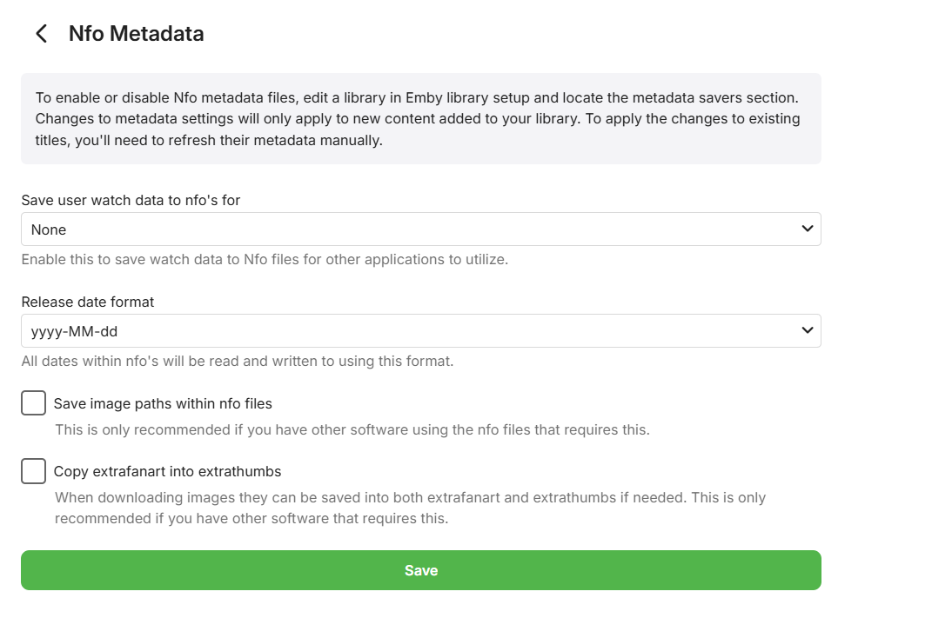932x618 pixels.
Task: Click the Nfo Metadata page heading
Action: click(x=137, y=34)
